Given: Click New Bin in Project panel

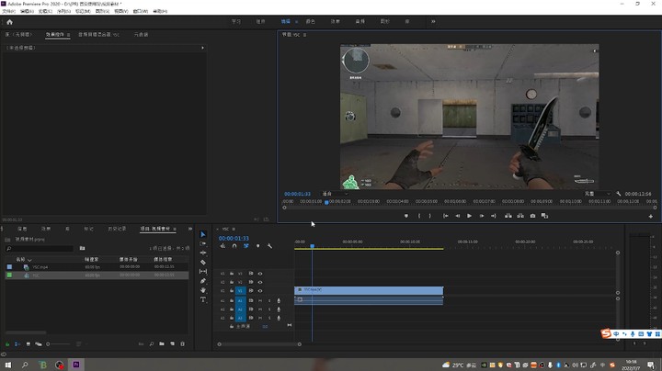Looking at the screenshot, I should (x=162, y=344).
